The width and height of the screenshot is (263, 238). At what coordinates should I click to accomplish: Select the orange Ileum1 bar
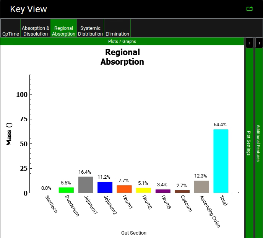tap(124, 189)
